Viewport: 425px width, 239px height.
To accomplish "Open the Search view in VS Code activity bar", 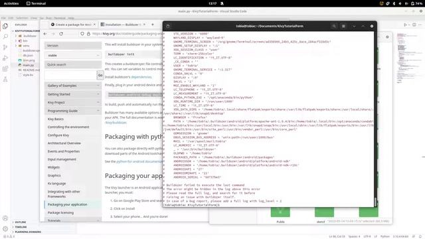I will tap(5, 37).
